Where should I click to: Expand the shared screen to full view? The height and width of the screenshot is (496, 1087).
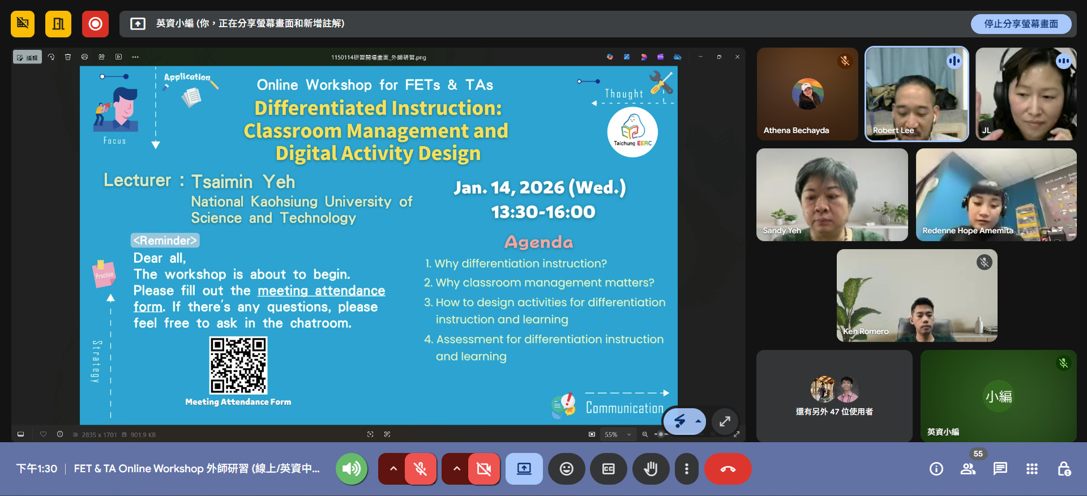pyautogui.click(x=725, y=421)
